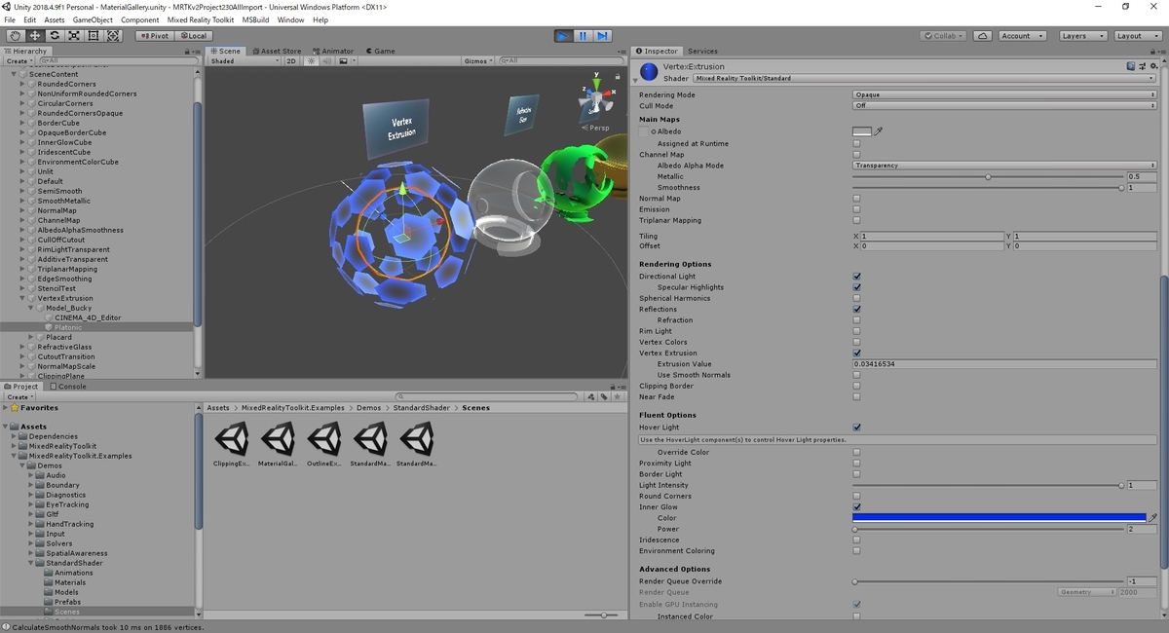The width and height of the screenshot is (1169, 633).
Task: Click Create button in Hierarchy
Action: pos(19,60)
